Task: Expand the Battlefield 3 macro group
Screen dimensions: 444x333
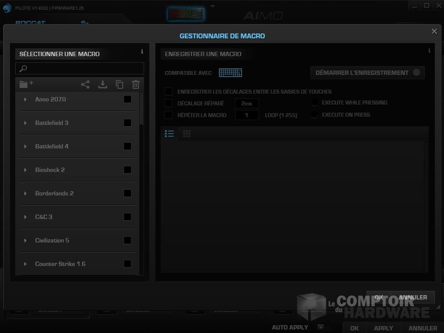Action: click(x=25, y=123)
